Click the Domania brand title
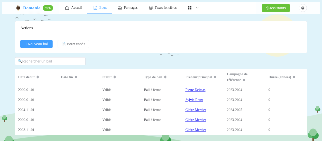Viewport: 322px width, 141px height. 32,8
